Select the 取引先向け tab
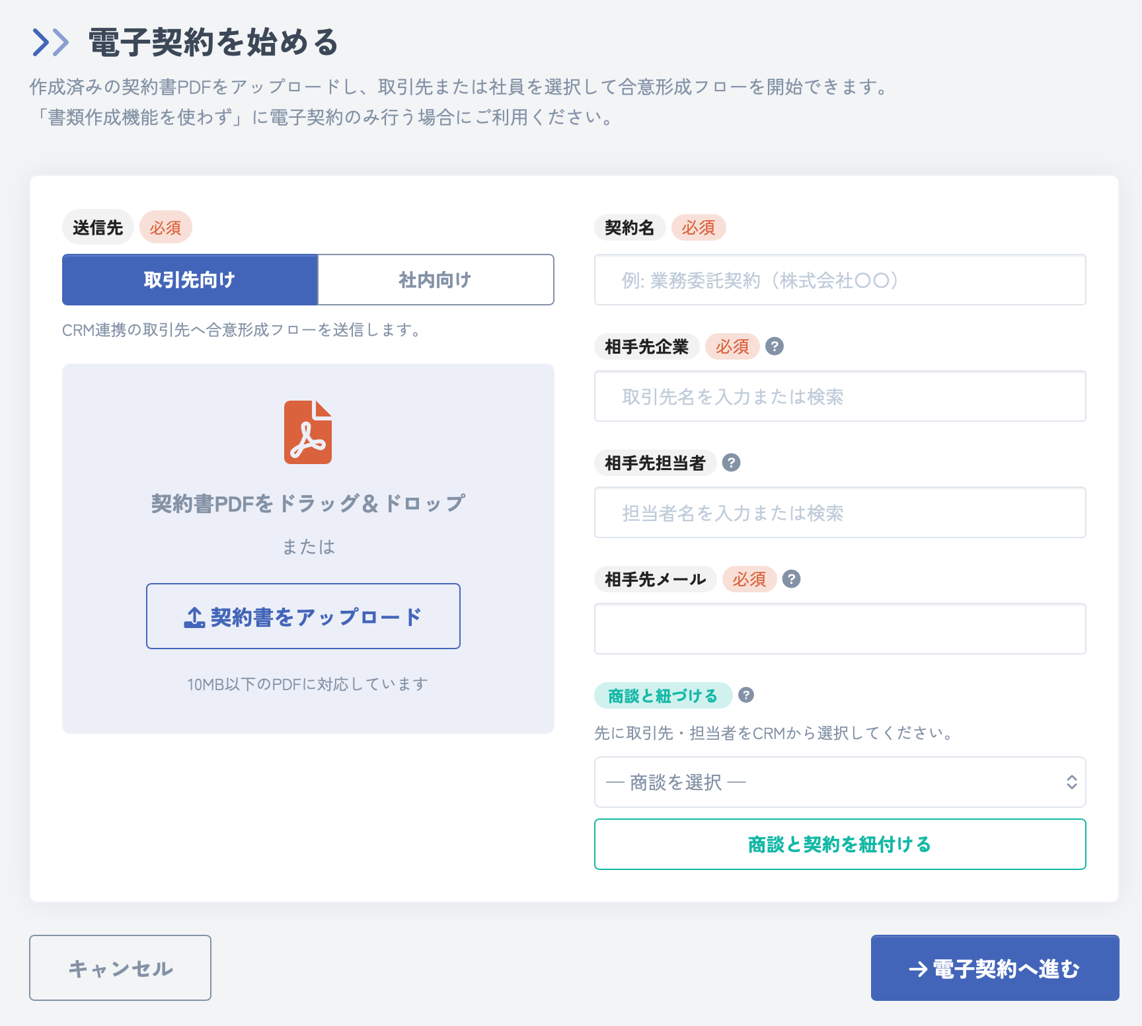The height and width of the screenshot is (1026, 1142). click(x=190, y=280)
